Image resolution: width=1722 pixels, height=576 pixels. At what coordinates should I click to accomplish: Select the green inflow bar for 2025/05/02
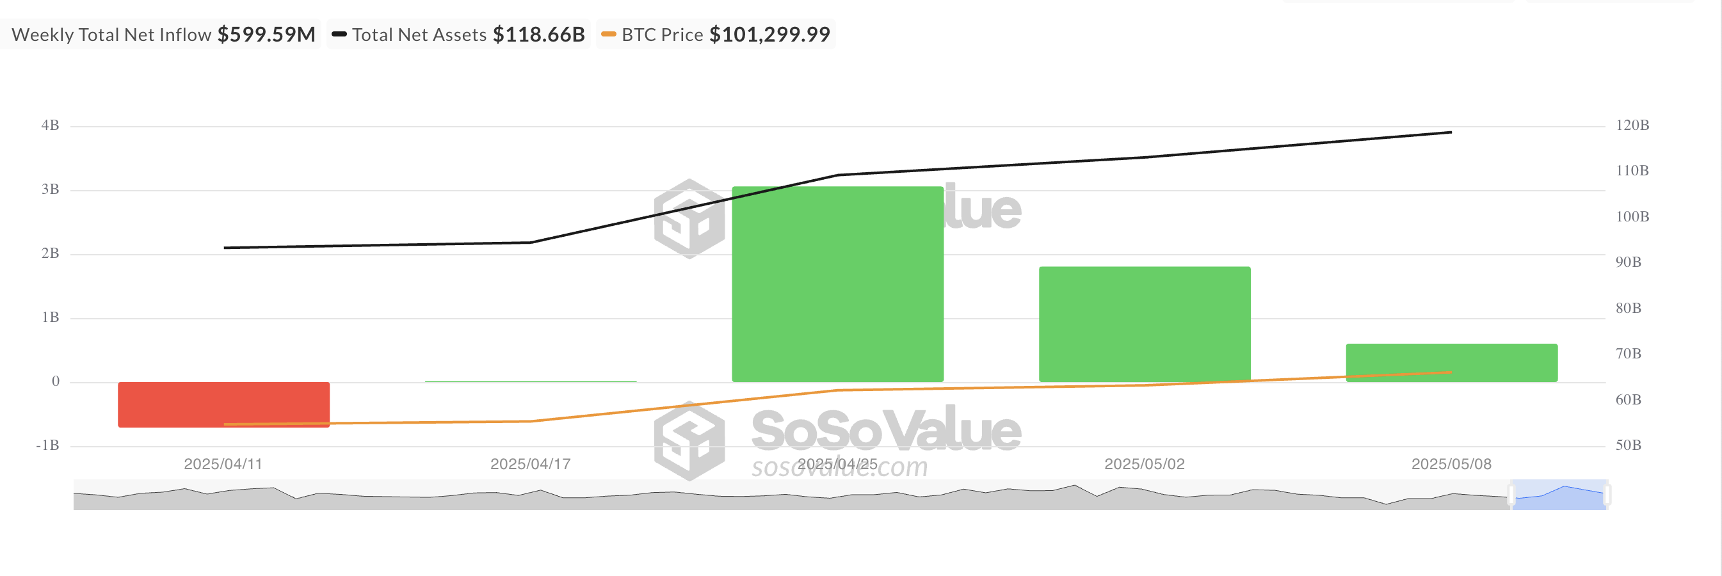[x=1145, y=324]
